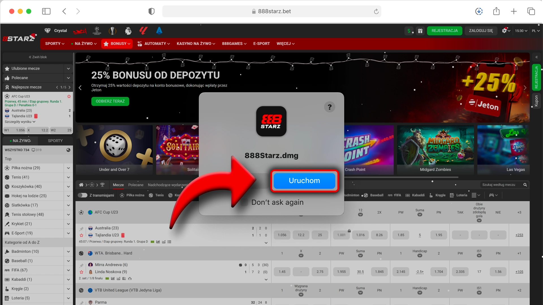Open the Crystal game shortcut
Viewport: 543px width, 305px height.
click(56, 30)
